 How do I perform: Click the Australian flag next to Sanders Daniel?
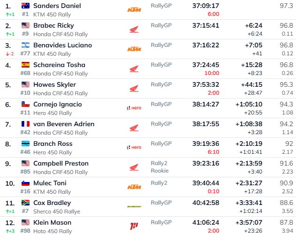coord(25,6)
